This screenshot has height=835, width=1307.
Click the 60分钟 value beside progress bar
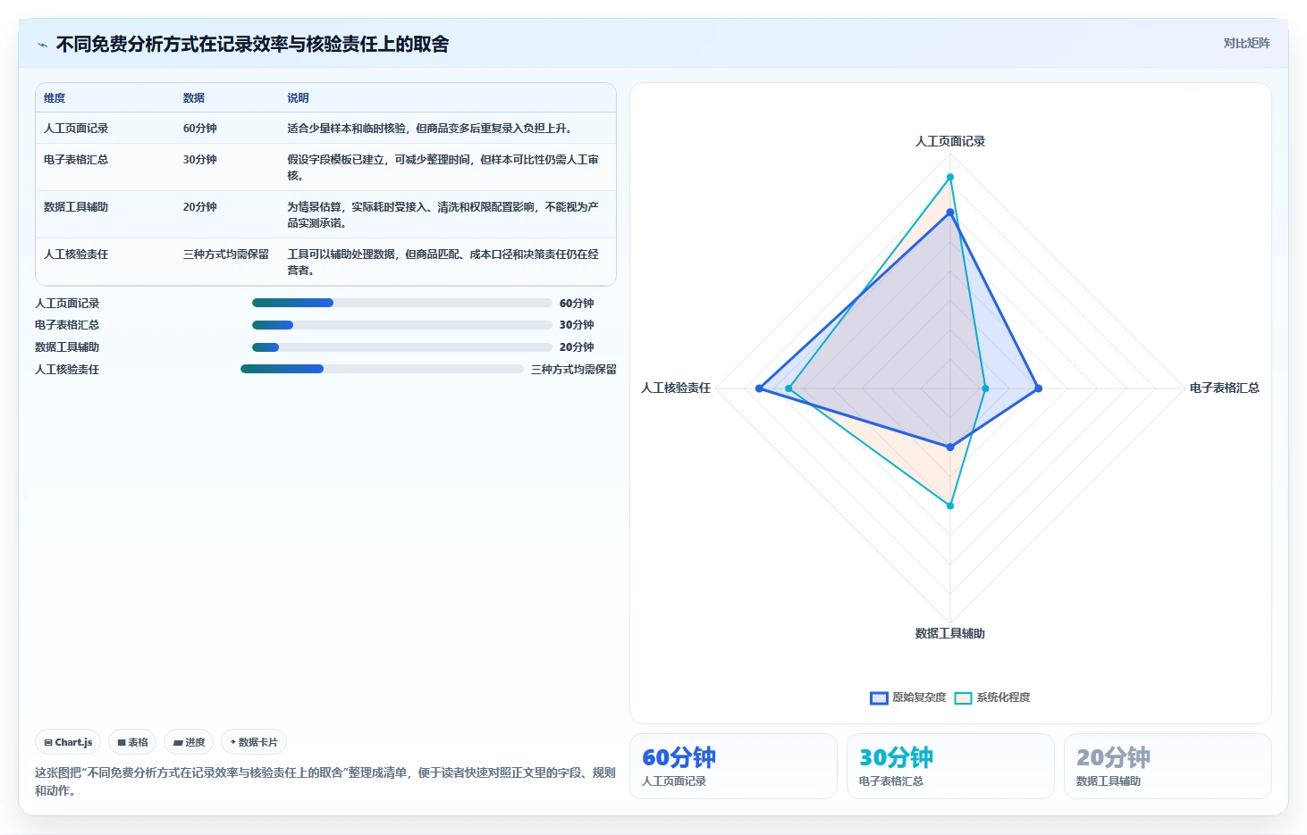(577, 304)
